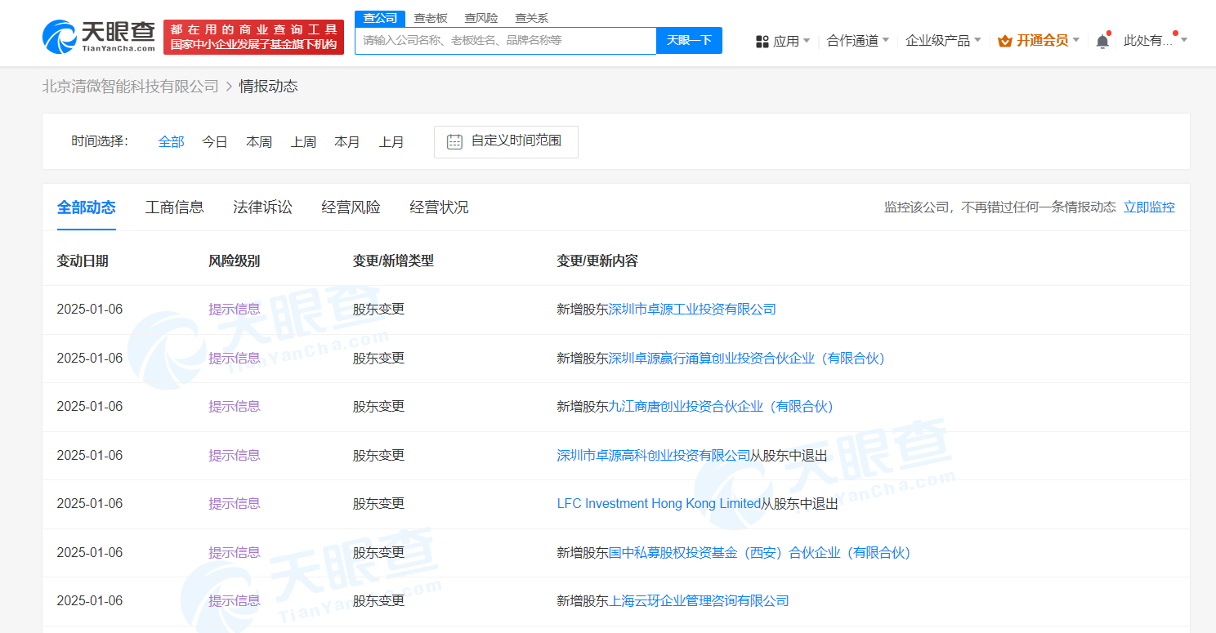The width and height of the screenshot is (1216, 633).
Task: Open 深圳市卓源工业投资有限公司 link
Action: [x=692, y=310]
